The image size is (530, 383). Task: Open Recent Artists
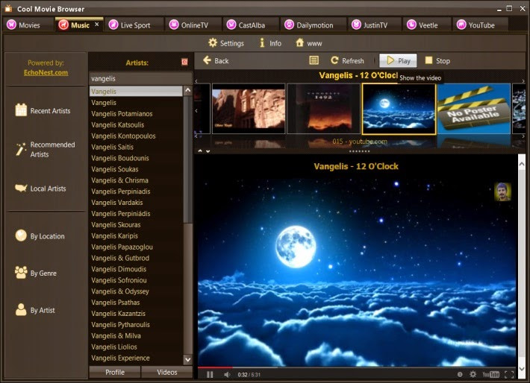pyautogui.click(x=43, y=111)
